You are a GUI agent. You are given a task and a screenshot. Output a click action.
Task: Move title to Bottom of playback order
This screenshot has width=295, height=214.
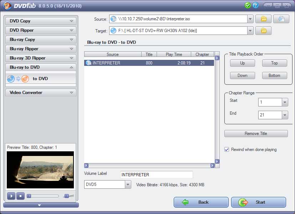pyautogui.click(x=275, y=75)
